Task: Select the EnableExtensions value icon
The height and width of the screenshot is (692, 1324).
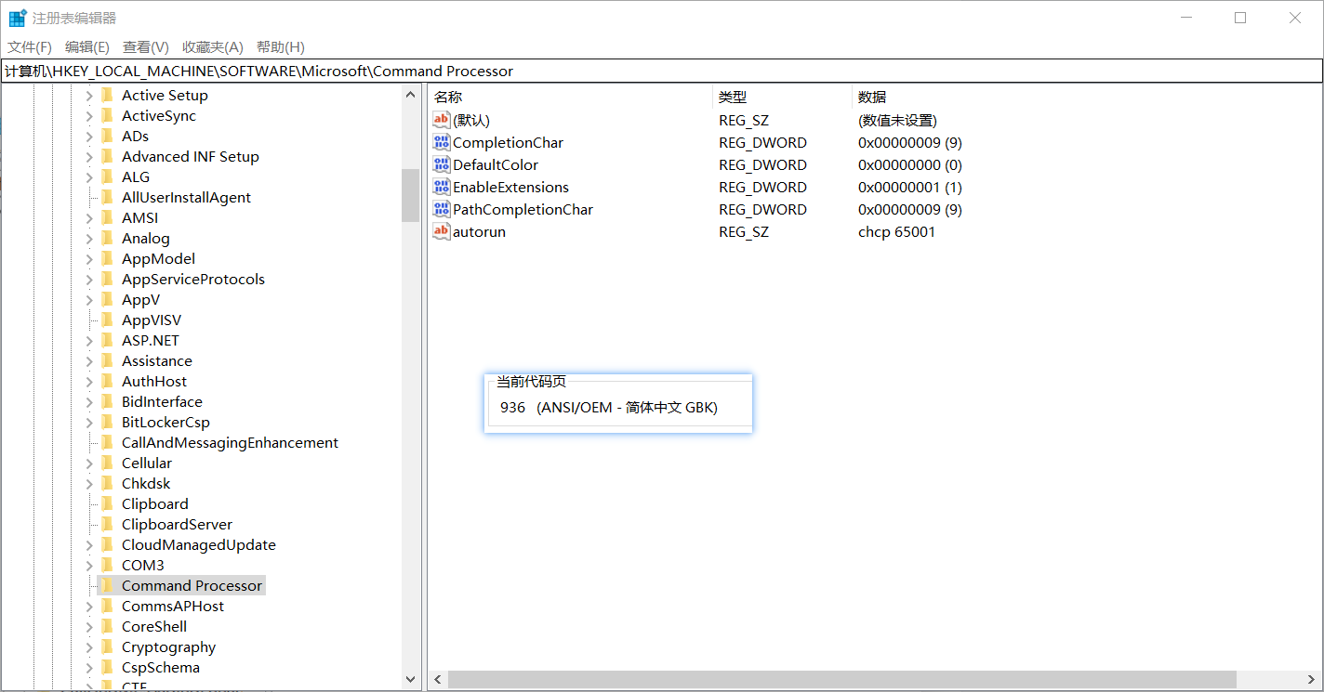Action: 442,187
